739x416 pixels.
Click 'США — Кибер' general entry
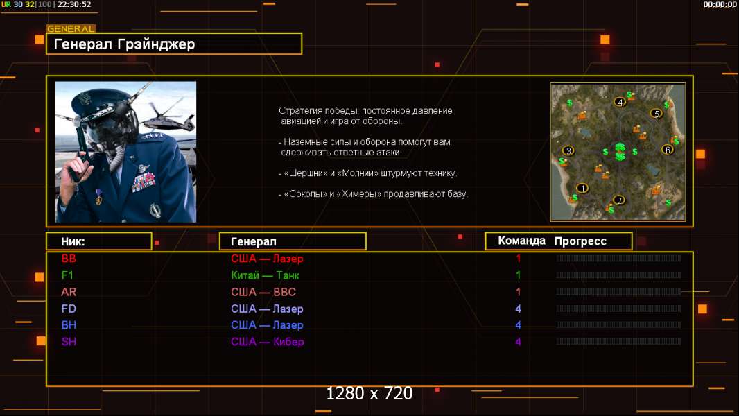(x=267, y=342)
